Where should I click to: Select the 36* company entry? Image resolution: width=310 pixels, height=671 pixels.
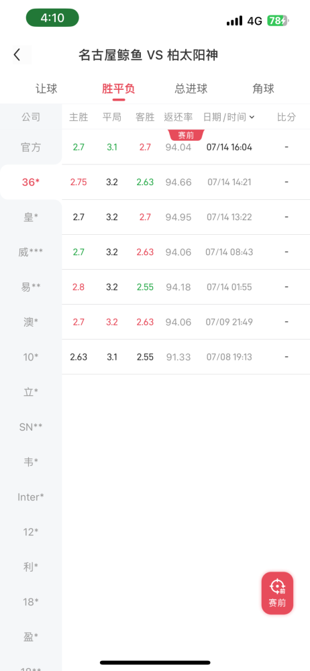(x=31, y=183)
